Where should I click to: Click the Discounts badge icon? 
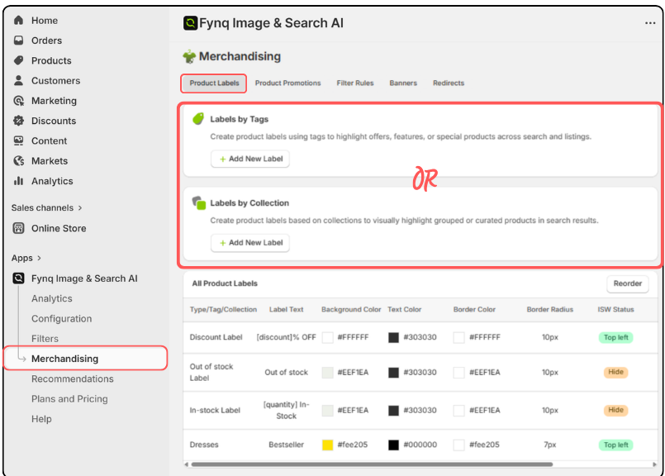pyautogui.click(x=18, y=121)
